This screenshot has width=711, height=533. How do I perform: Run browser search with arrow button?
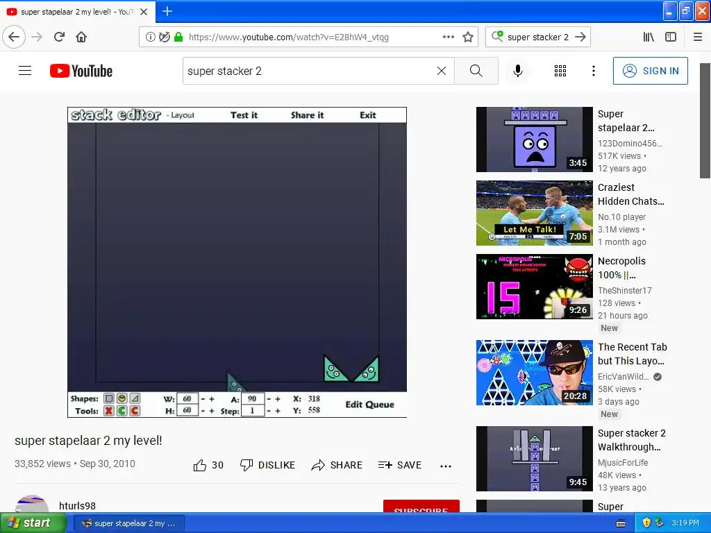coord(580,37)
